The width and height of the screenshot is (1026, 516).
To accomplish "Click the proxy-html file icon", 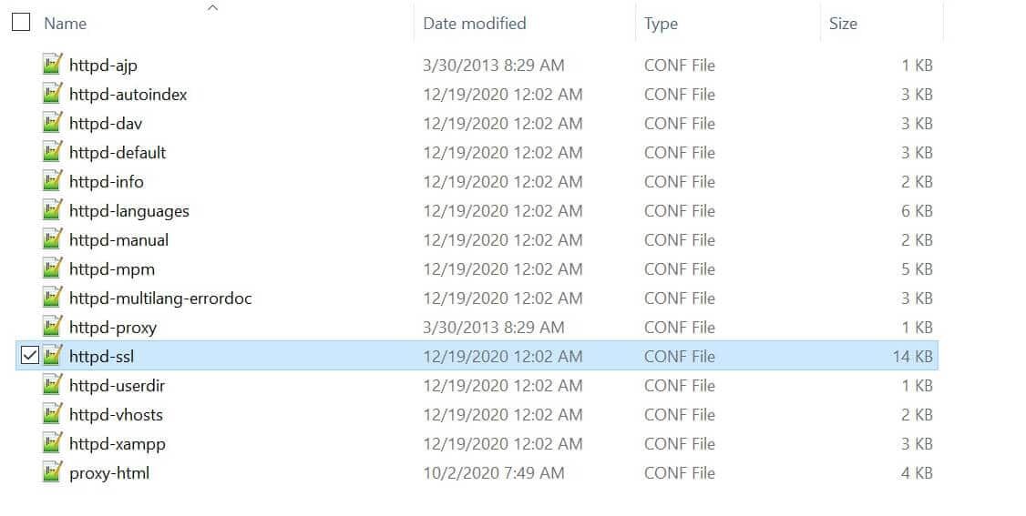I will tap(53, 473).
